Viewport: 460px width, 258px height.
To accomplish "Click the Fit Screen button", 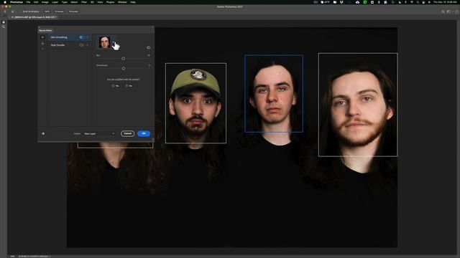I will coord(59,11).
